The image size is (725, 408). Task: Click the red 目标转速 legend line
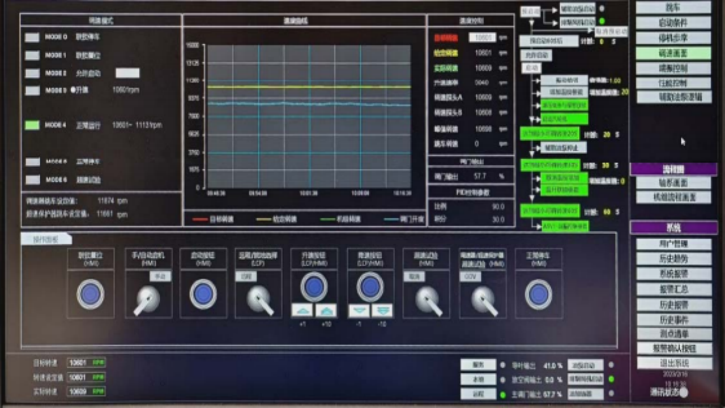[x=202, y=219]
